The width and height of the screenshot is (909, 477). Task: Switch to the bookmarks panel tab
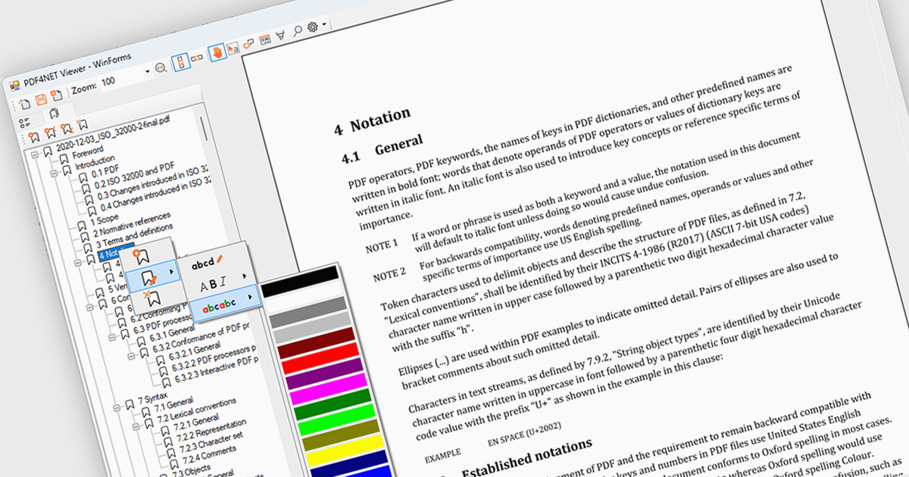(x=53, y=114)
